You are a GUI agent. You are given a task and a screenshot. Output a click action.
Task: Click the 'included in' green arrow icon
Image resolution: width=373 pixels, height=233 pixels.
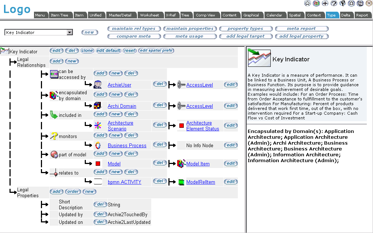coord(54,115)
